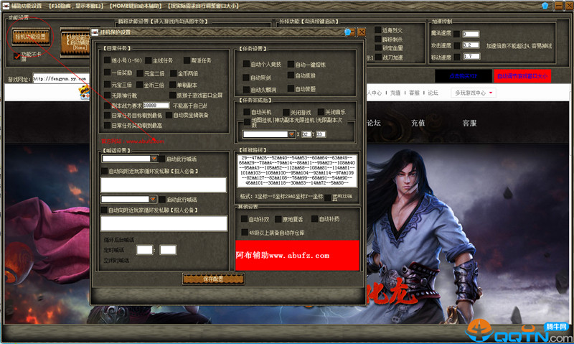The image size is (574, 344).
Task: Open the 客服 navigation item
Action: point(469,123)
